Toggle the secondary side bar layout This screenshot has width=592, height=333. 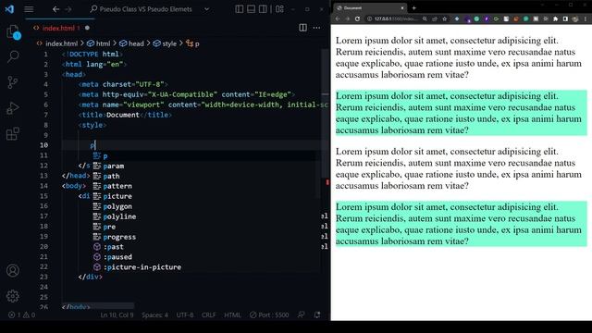click(x=263, y=9)
